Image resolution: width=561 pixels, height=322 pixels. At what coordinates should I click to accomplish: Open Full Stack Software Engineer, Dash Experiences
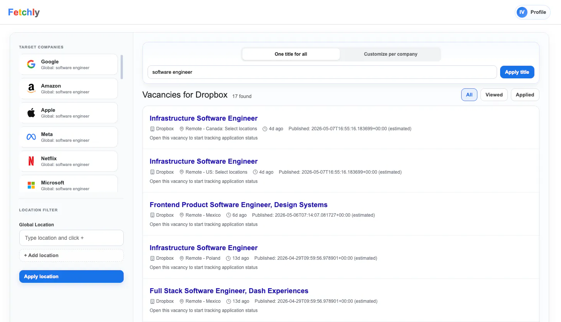[229, 291]
